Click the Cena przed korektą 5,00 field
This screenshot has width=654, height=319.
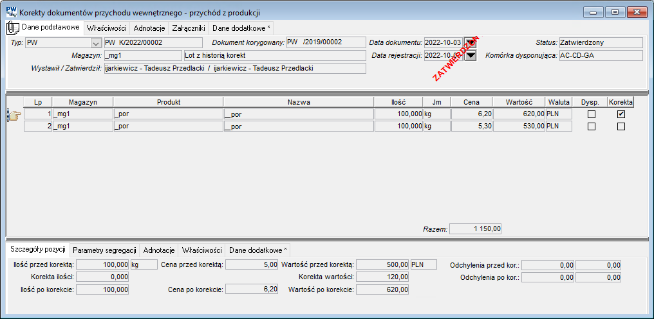(252, 264)
